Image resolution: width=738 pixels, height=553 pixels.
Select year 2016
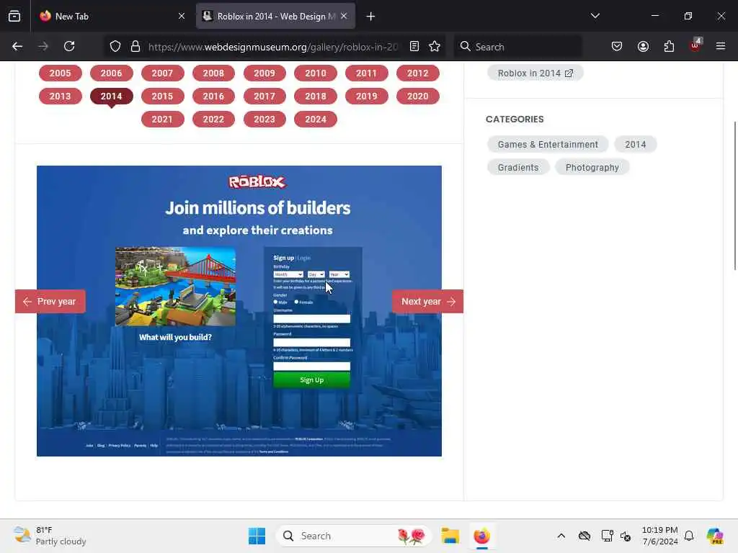[x=213, y=96]
